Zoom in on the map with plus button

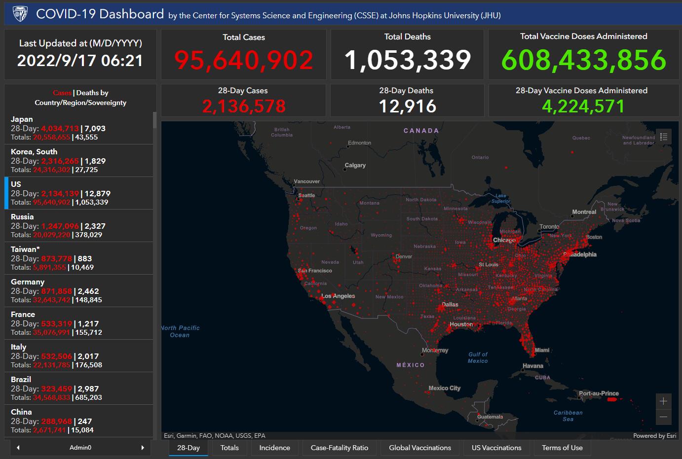(663, 401)
